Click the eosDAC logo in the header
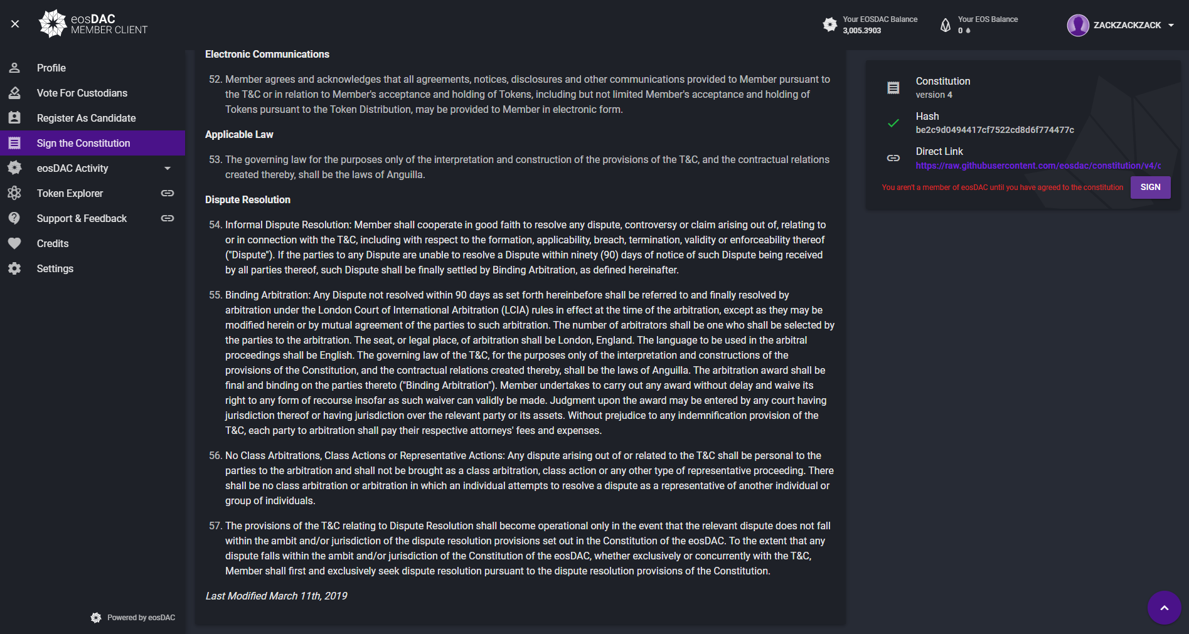The image size is (1189, 634). point(93,24)
